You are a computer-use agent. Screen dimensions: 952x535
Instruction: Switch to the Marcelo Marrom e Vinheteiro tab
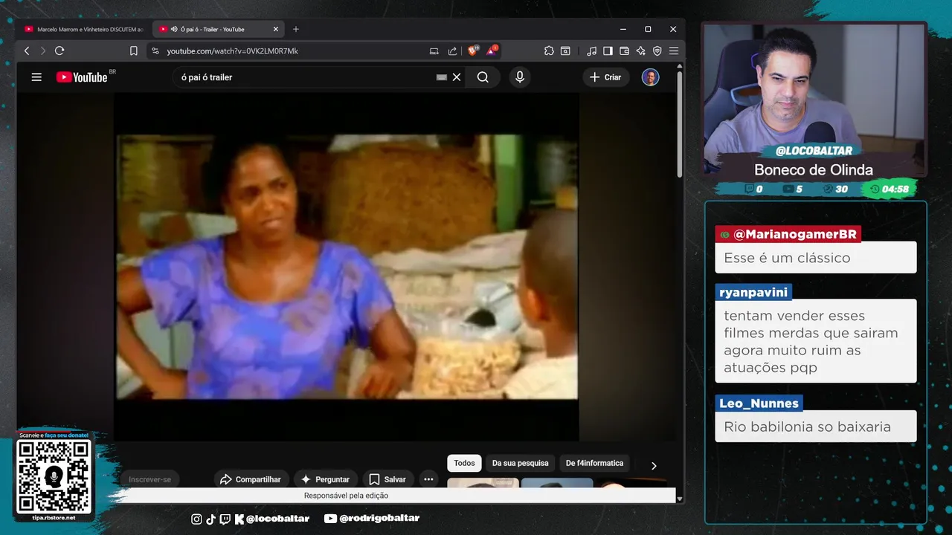click(83, 29)
